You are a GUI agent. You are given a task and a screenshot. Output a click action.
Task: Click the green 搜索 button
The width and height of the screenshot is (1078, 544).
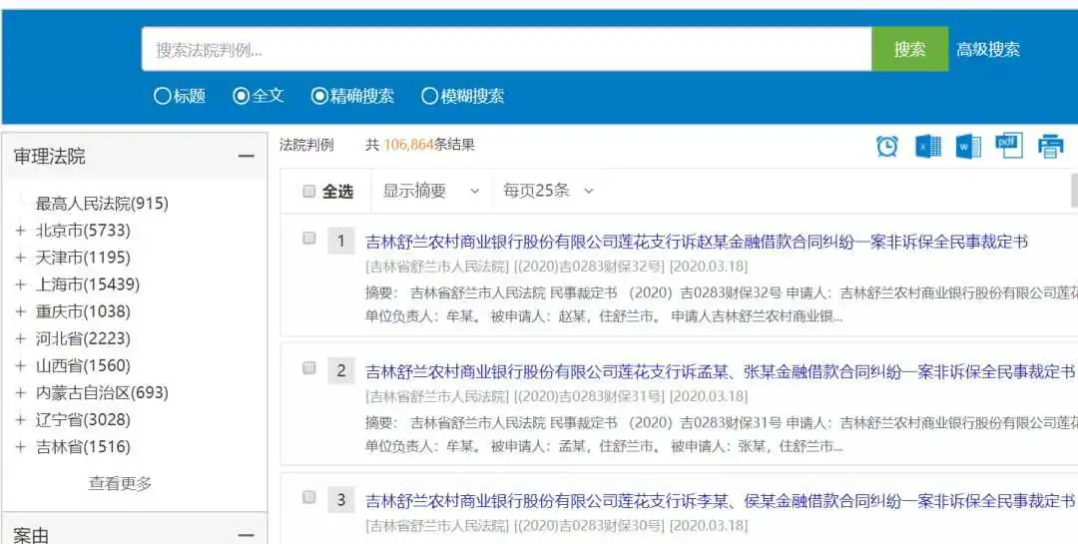(x=909, y=49)
